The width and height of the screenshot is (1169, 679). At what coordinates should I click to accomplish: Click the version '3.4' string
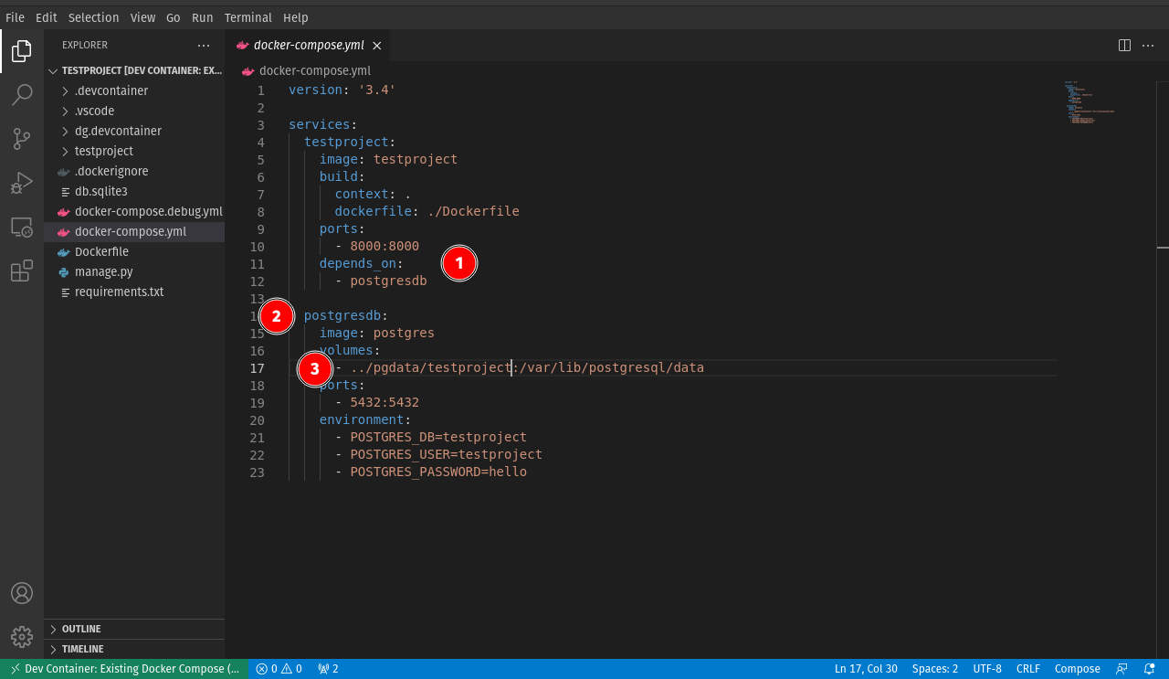(377, 90)
